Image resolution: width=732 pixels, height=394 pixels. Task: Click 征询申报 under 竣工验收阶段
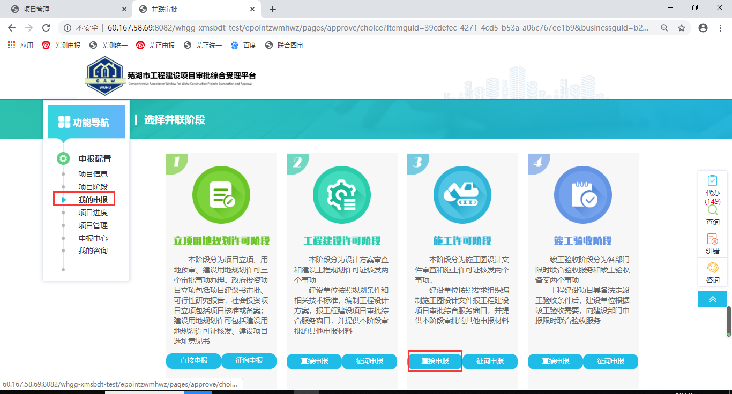click(610, 361)
